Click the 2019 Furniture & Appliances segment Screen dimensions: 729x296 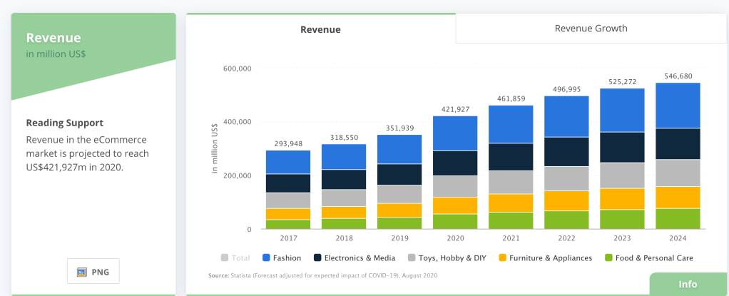point(401,210)
